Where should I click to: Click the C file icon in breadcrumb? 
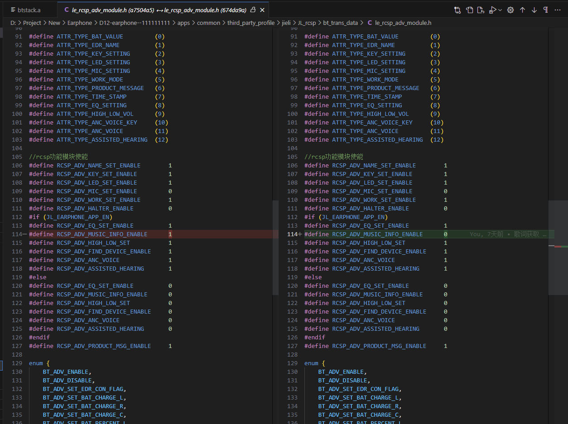point(370,23)
